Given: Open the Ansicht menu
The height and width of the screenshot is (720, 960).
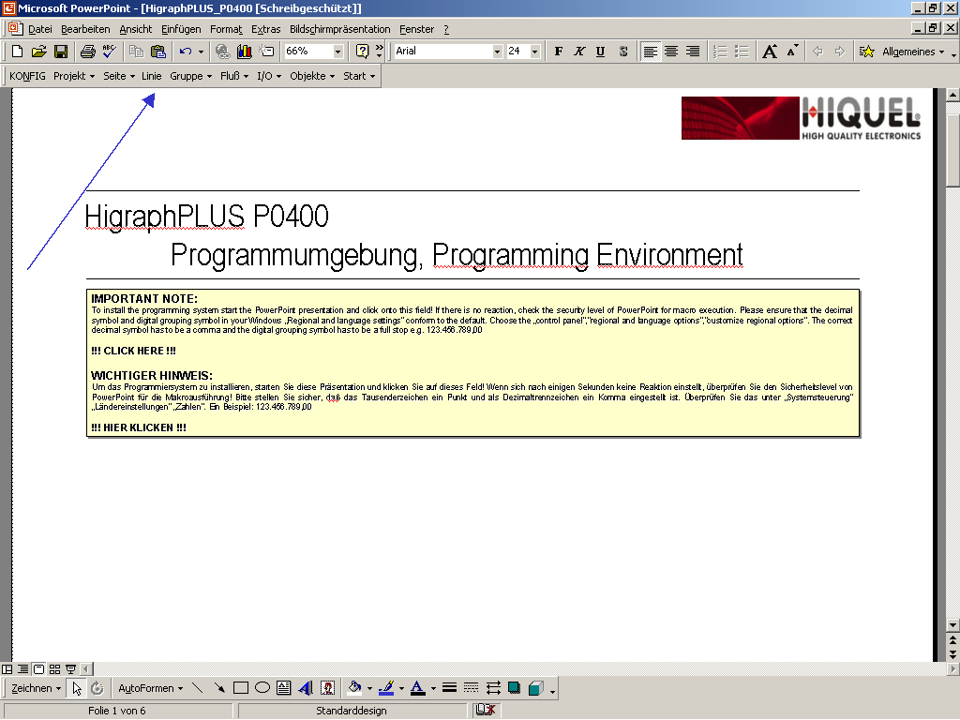Looking at the screenshot, I should point(135,29).
